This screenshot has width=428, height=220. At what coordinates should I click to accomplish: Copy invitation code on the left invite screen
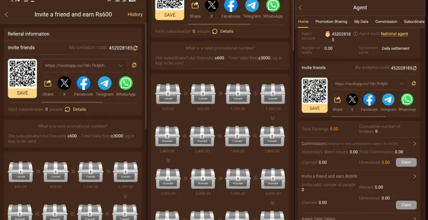(135, 48)
